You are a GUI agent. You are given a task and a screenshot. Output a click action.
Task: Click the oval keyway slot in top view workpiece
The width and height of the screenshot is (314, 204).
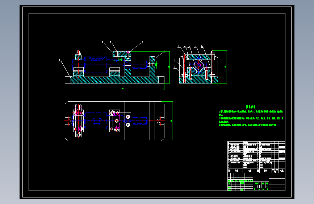97,121
